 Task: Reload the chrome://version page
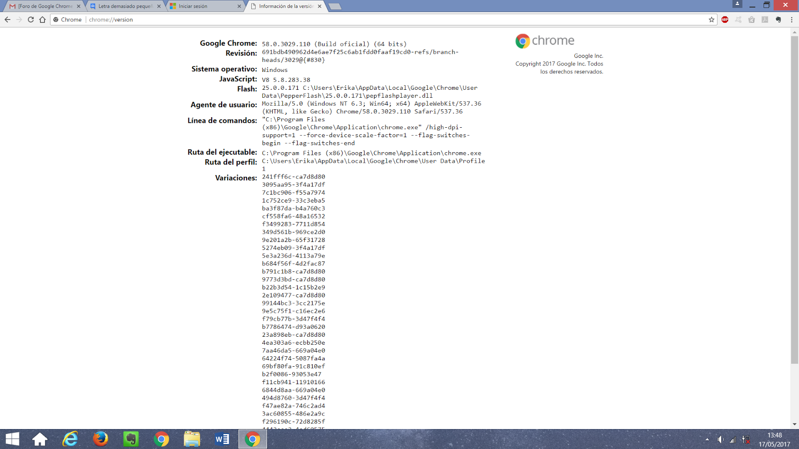pos(30,19)
